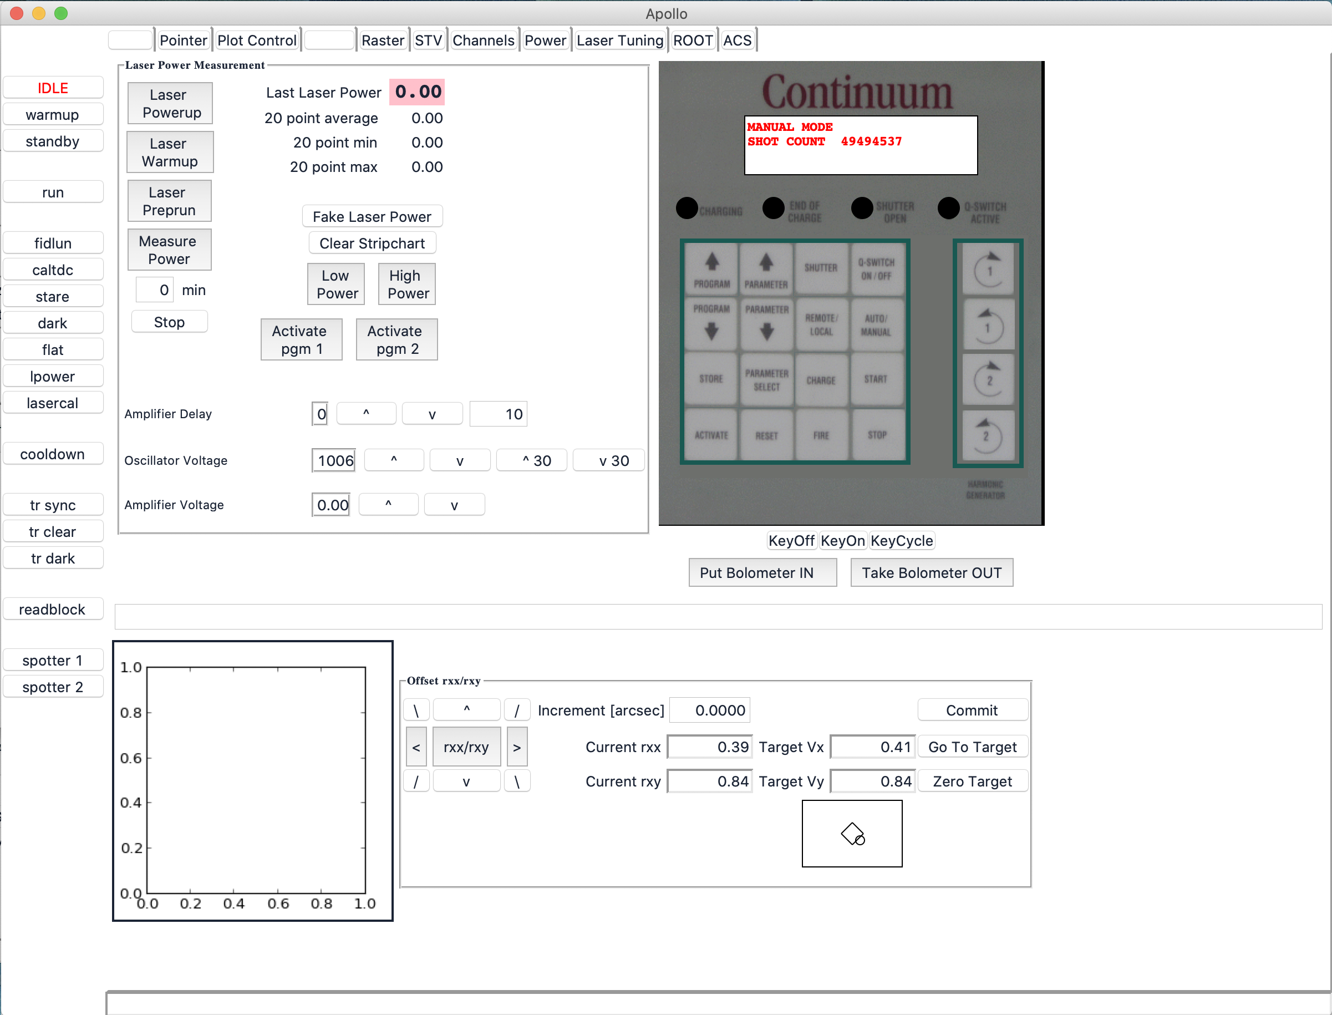Image resolution: width=1332 pixels, height=1015 pixels.
Task: Click the PARAMETER down arrow key
Action: click(x=766, y=324)
